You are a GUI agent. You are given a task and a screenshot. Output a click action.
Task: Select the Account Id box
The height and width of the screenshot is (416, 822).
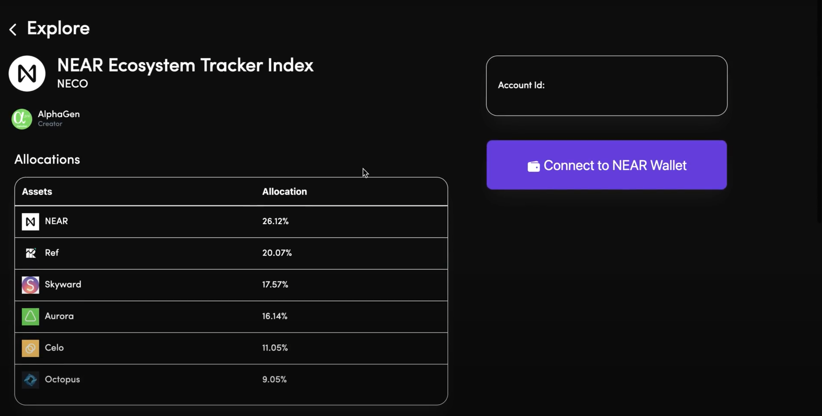tap(607, 86)
